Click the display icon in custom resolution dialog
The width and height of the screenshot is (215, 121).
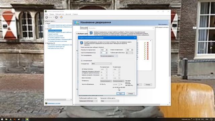(x=82, y=43)
